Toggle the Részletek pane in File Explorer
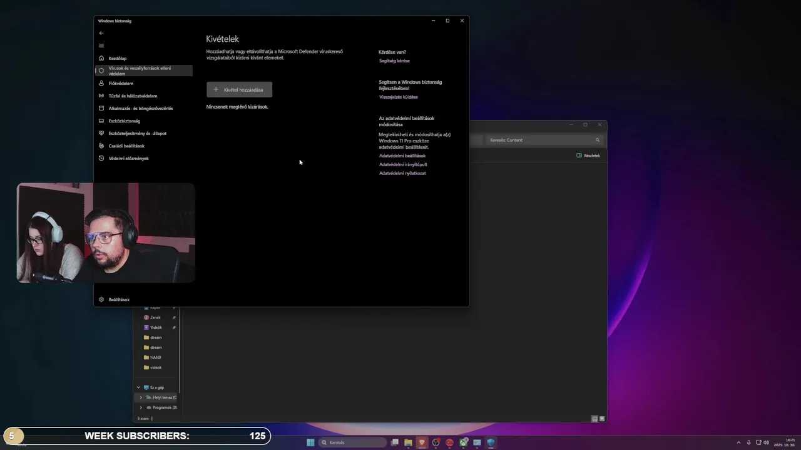Viewport: 801px width, 450px height. [x=588, y=156]
